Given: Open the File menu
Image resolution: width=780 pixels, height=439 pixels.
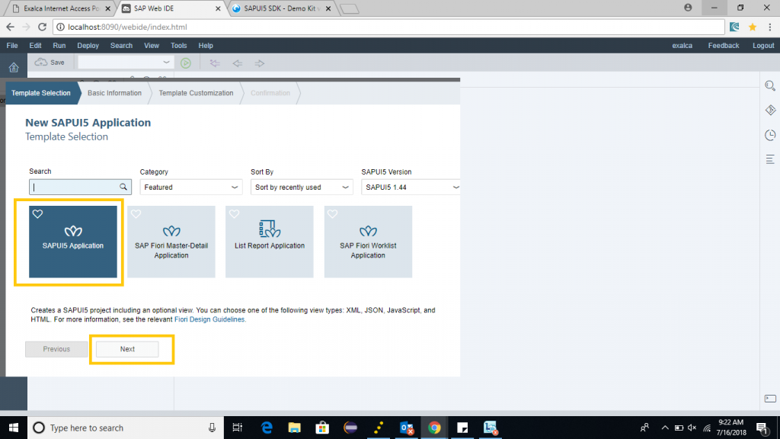Looking at the screenshot, I should (12, 45).
